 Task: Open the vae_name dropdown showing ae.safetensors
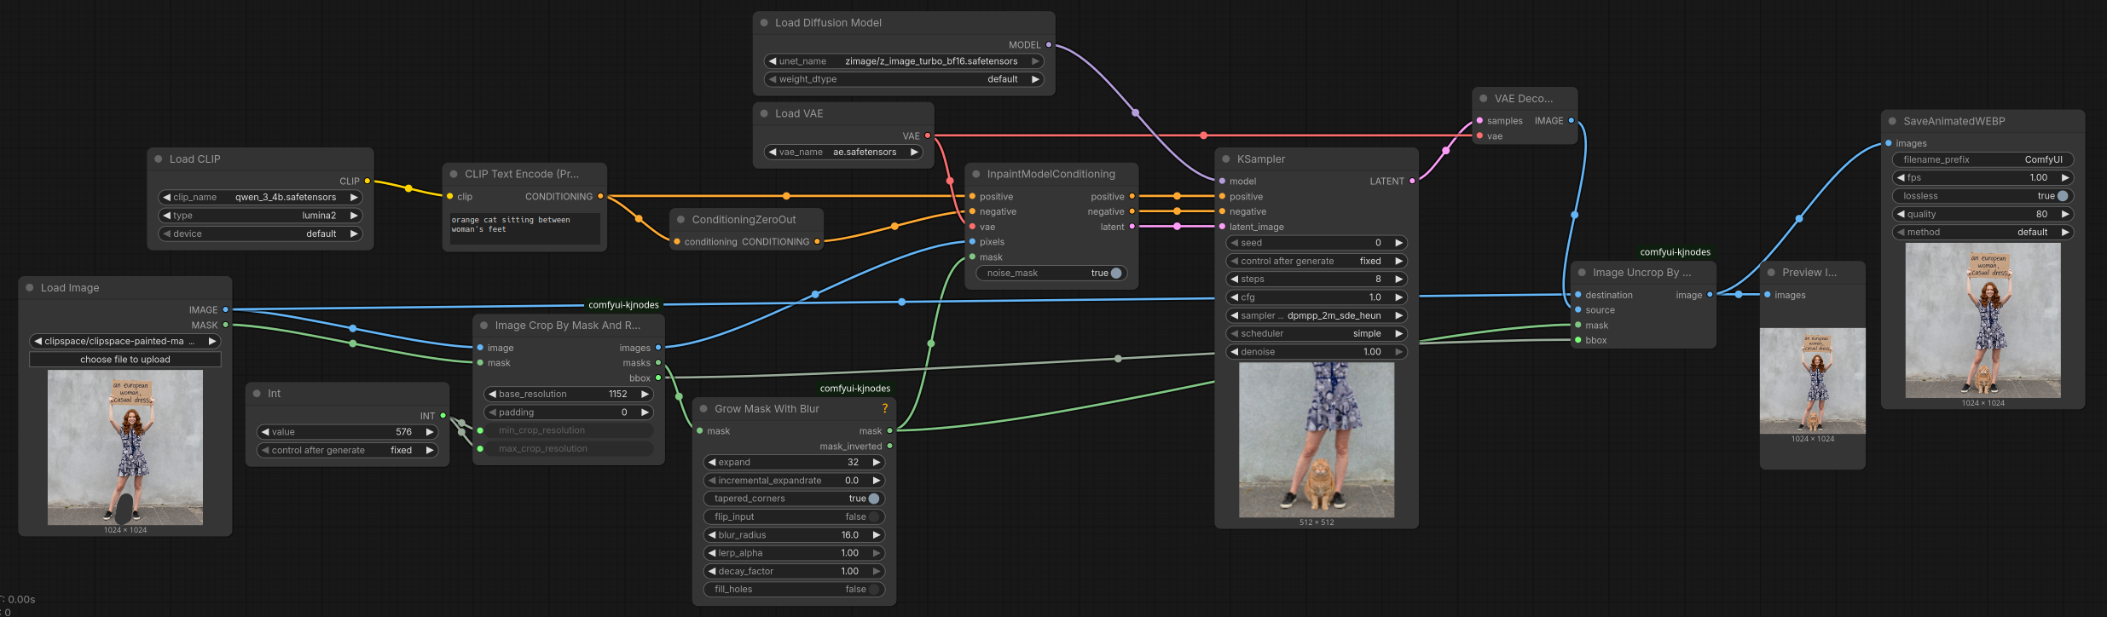click(844, 153)
